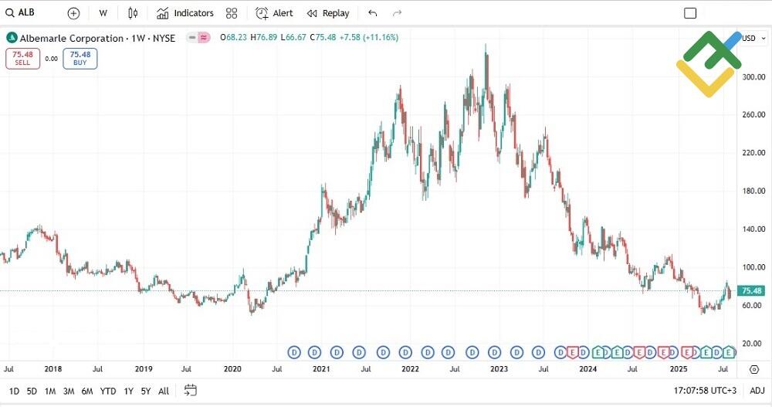Click the 300.00 price scale label

753,77
